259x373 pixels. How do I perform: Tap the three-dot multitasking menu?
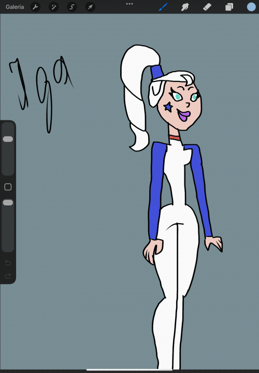point(129,4)
